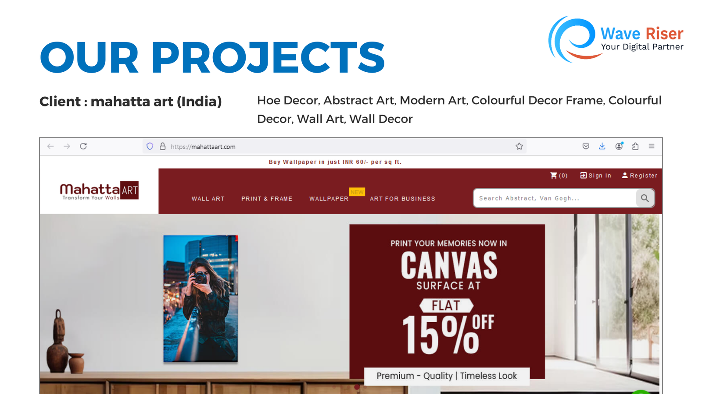This screenshot has height=394, width=702.
Task: Open the browser hamburger menu
Action: pyautogui.click(x=652, y=146)
